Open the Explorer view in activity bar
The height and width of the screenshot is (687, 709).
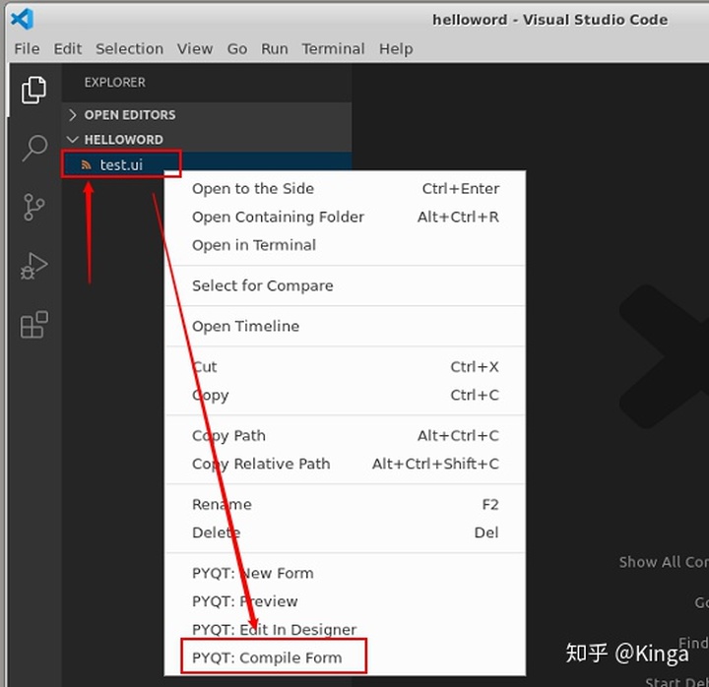pyautogui.click(x=33, y=90)
